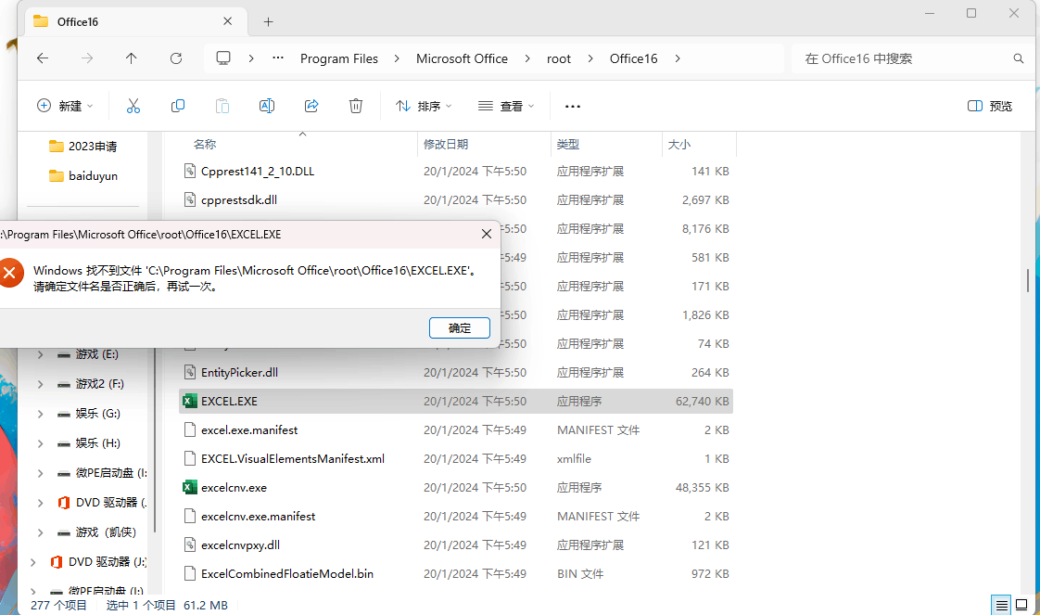Sort by the 类型 column header
The height and width of the screenshot is (615, 1040).
point(568,144)
